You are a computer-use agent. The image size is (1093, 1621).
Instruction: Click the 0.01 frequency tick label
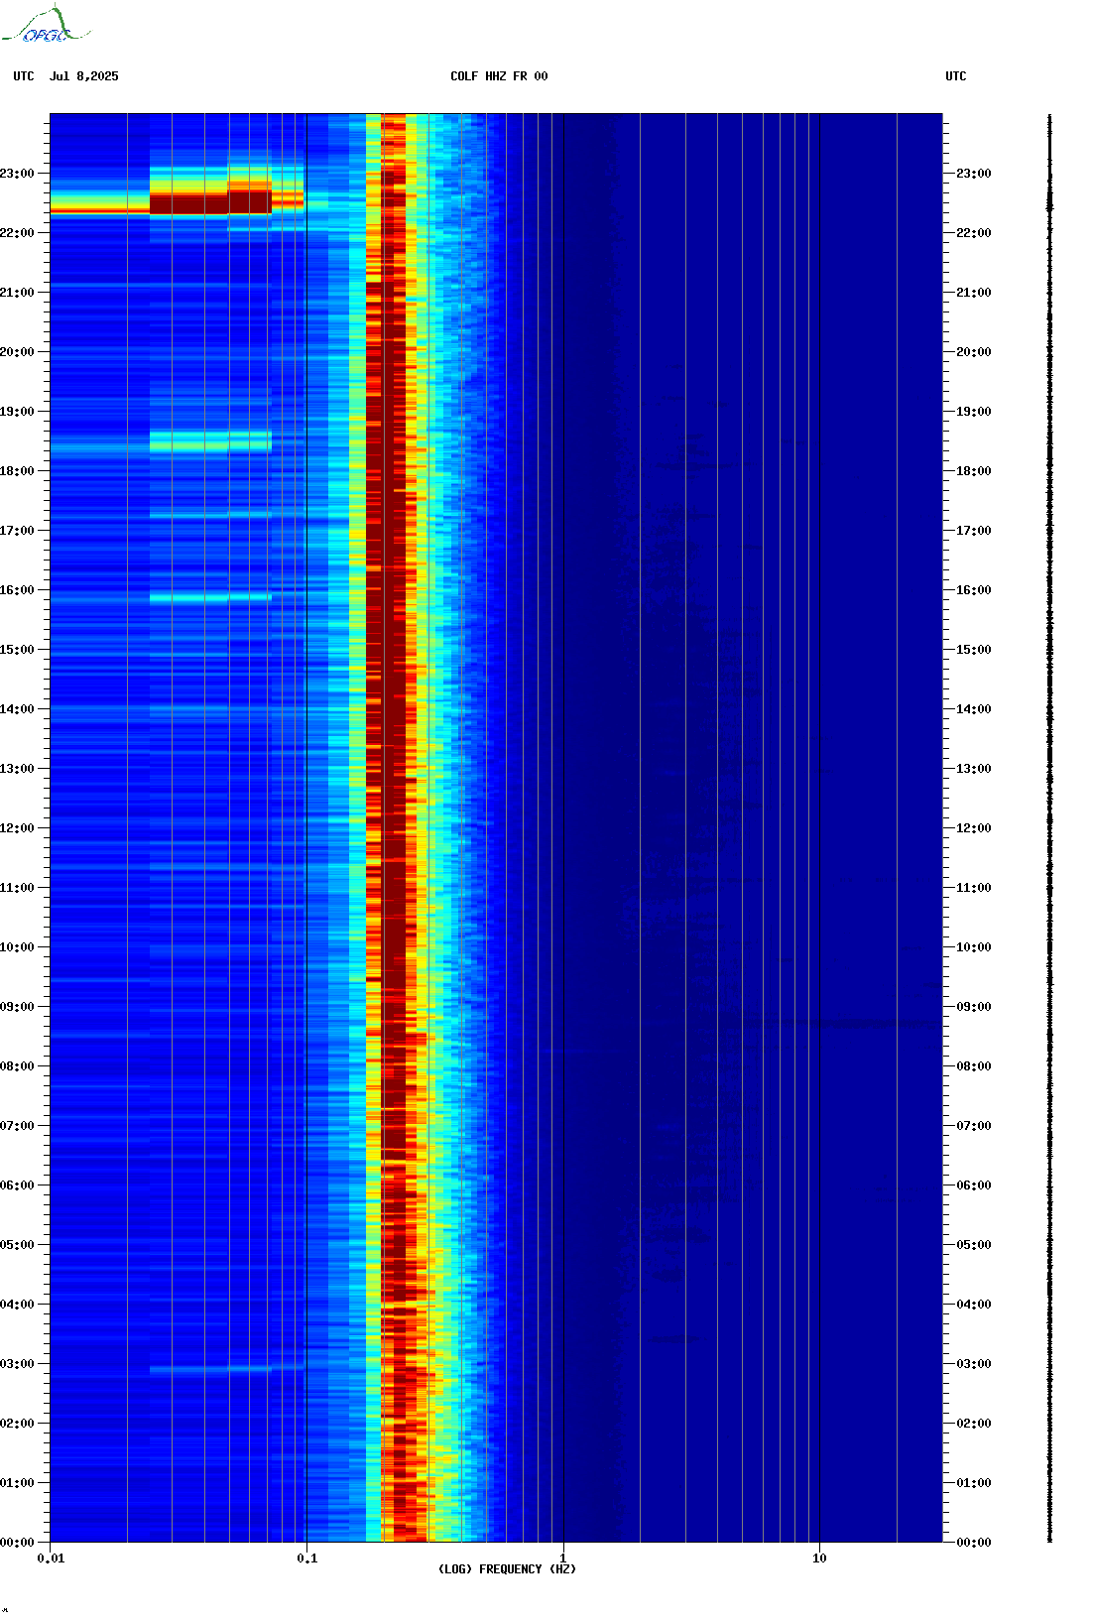point(51,1559)
